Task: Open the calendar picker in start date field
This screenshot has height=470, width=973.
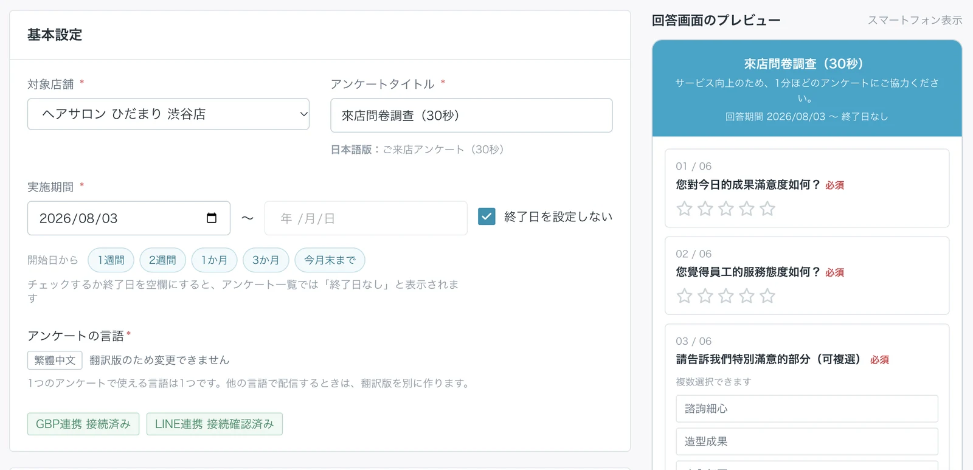Action: (212, 218)
